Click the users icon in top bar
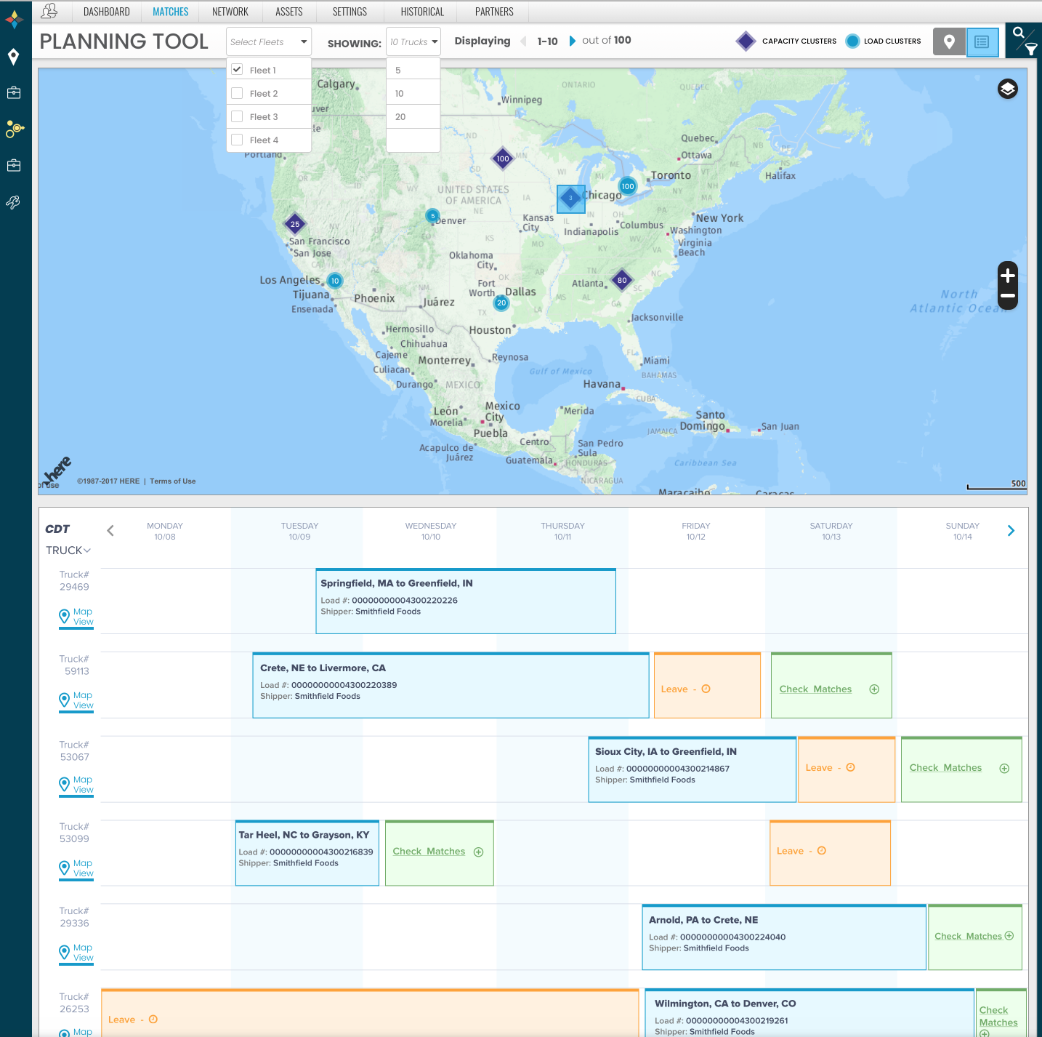The width and height of the screenshot is (1042, 1037). pyautogui.click(x=49, y=11)
